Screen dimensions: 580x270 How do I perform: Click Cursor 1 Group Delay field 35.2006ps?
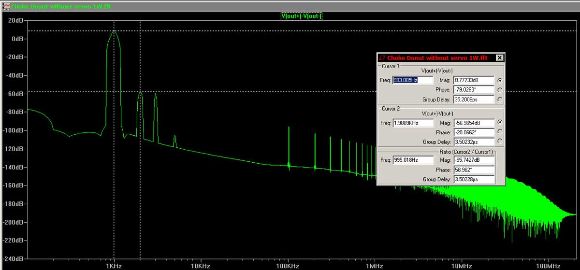pyautogui.click(x=474, y=99)
